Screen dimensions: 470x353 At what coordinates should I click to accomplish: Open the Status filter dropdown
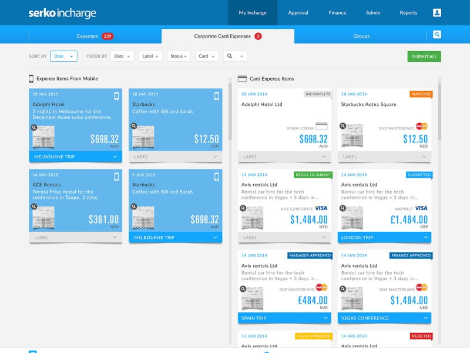pyautogui.click(x=179, y=56)
